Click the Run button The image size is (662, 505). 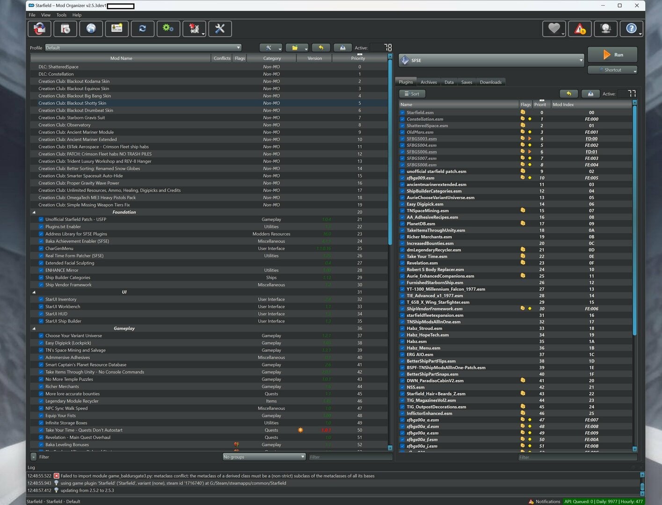[x=612, y=55]
